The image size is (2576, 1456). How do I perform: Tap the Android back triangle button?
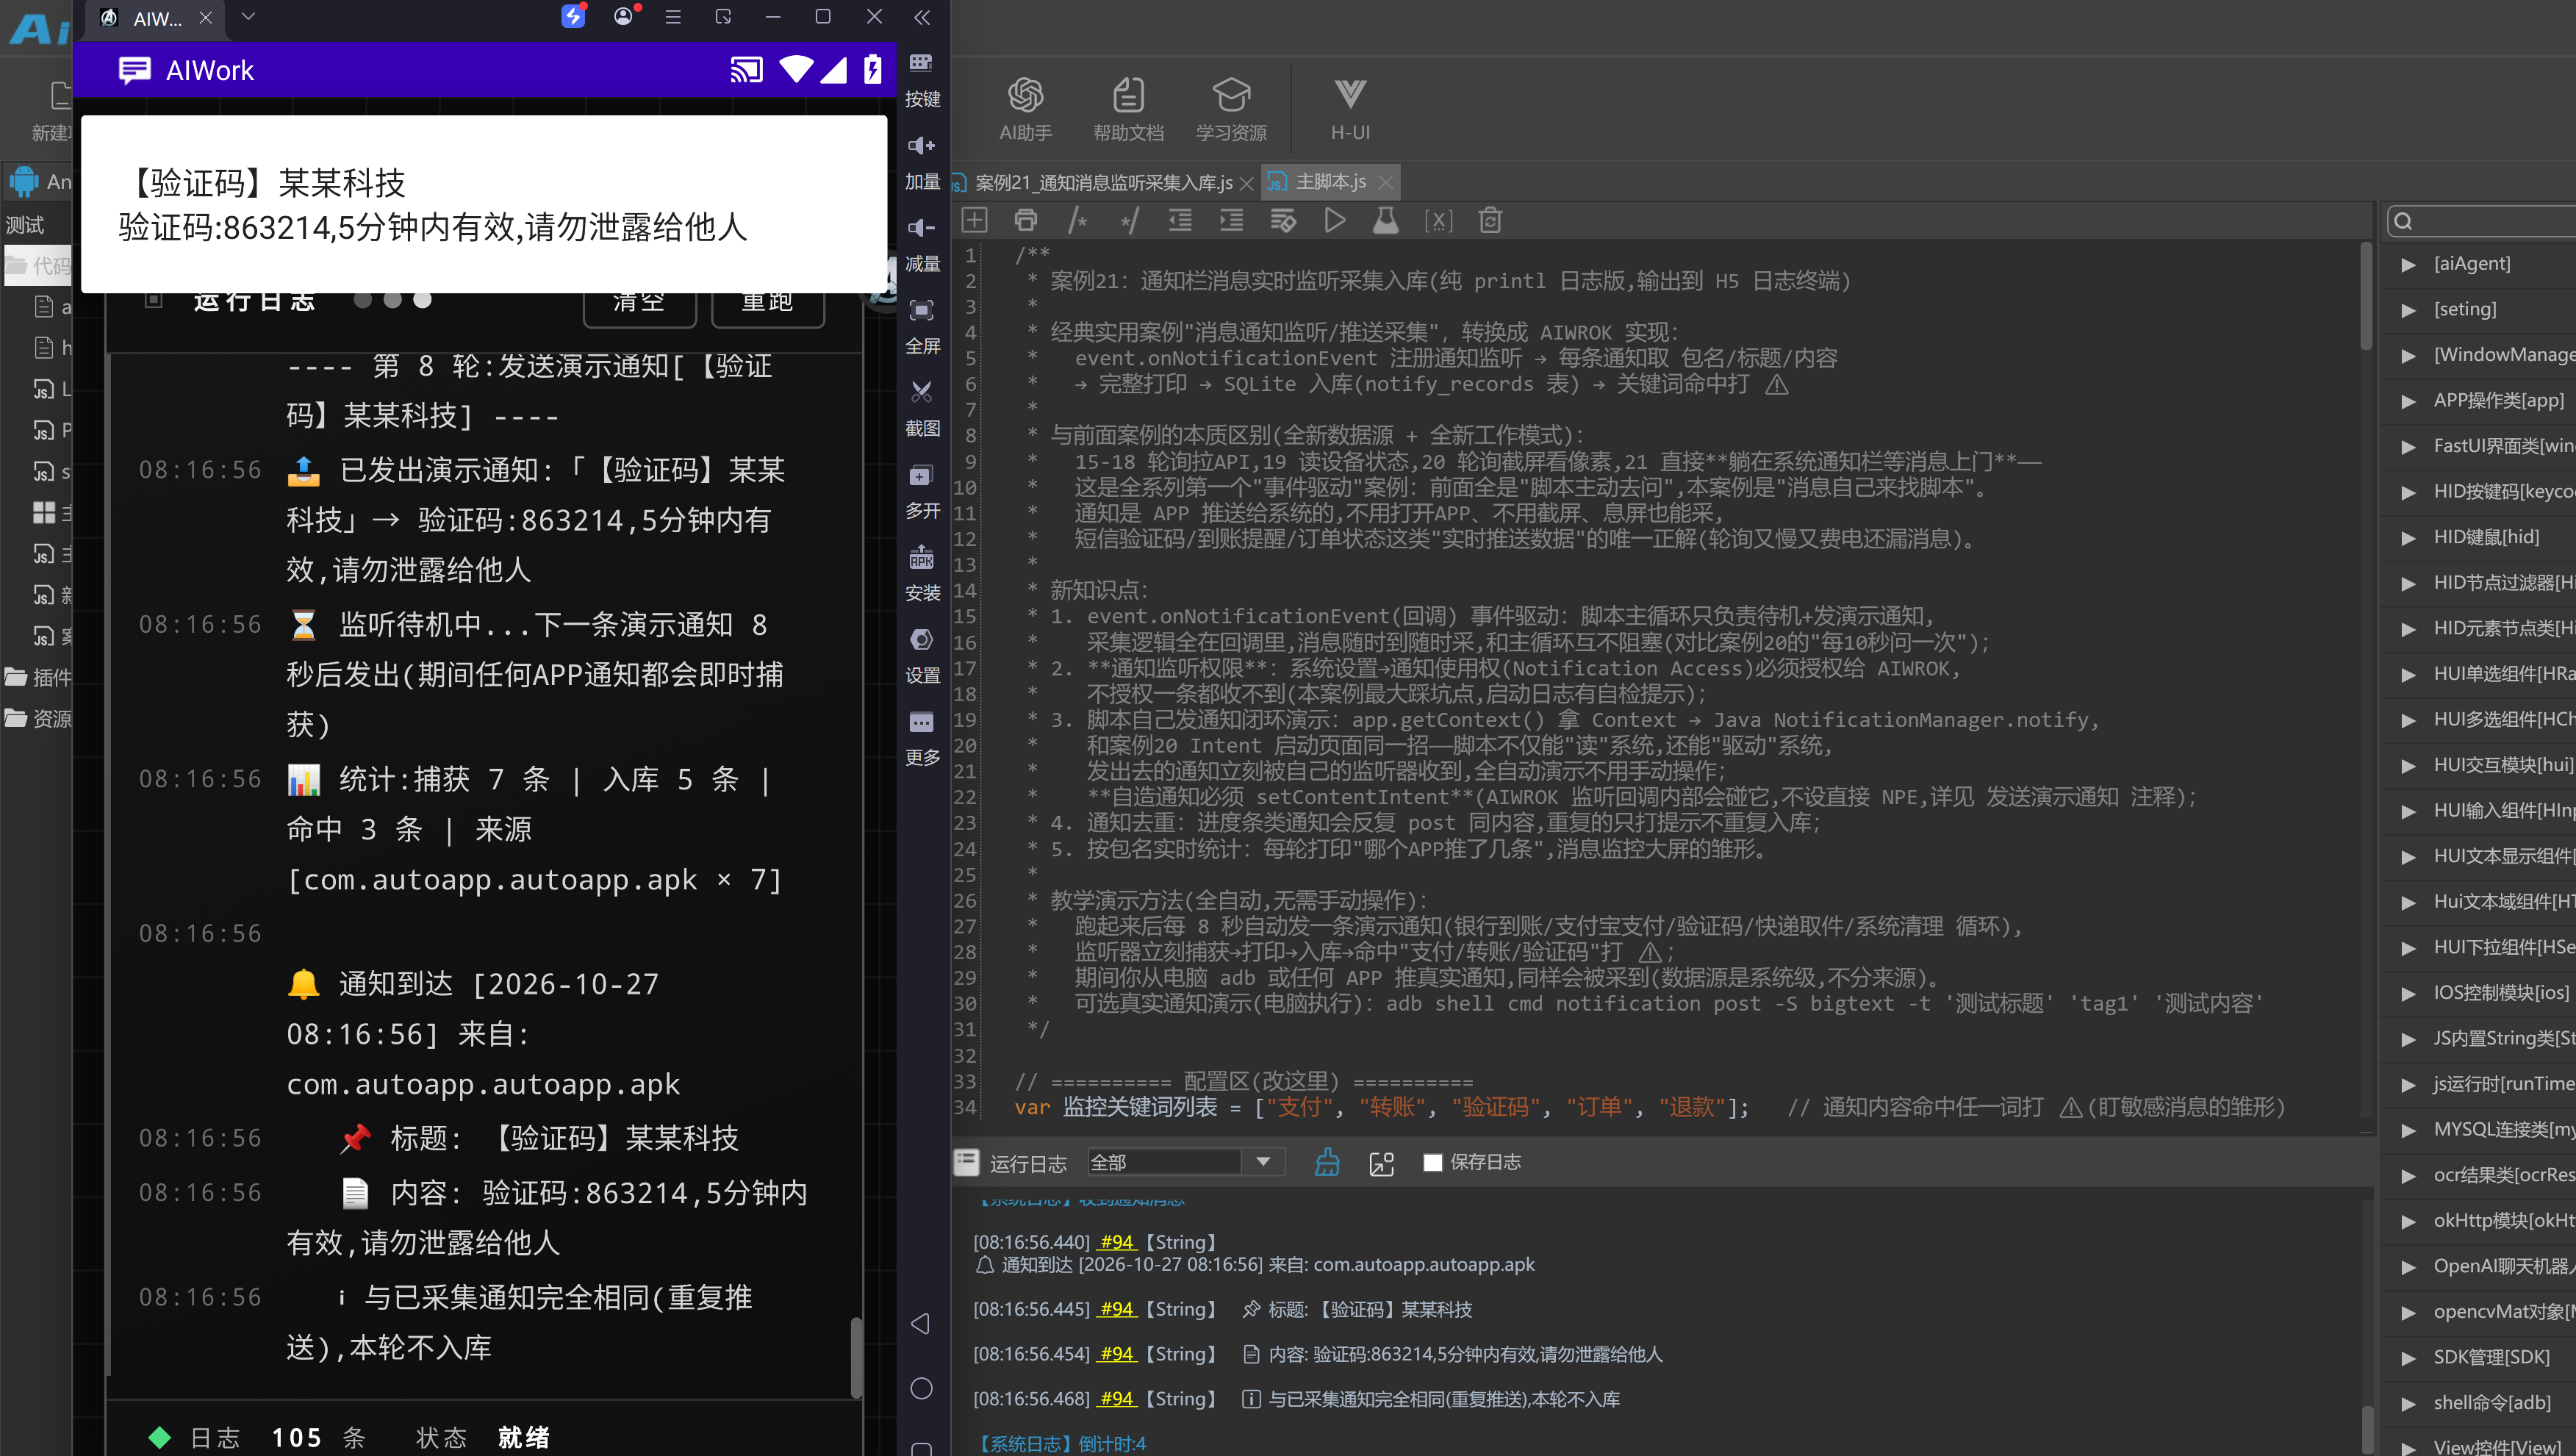tap(921, 1323)
